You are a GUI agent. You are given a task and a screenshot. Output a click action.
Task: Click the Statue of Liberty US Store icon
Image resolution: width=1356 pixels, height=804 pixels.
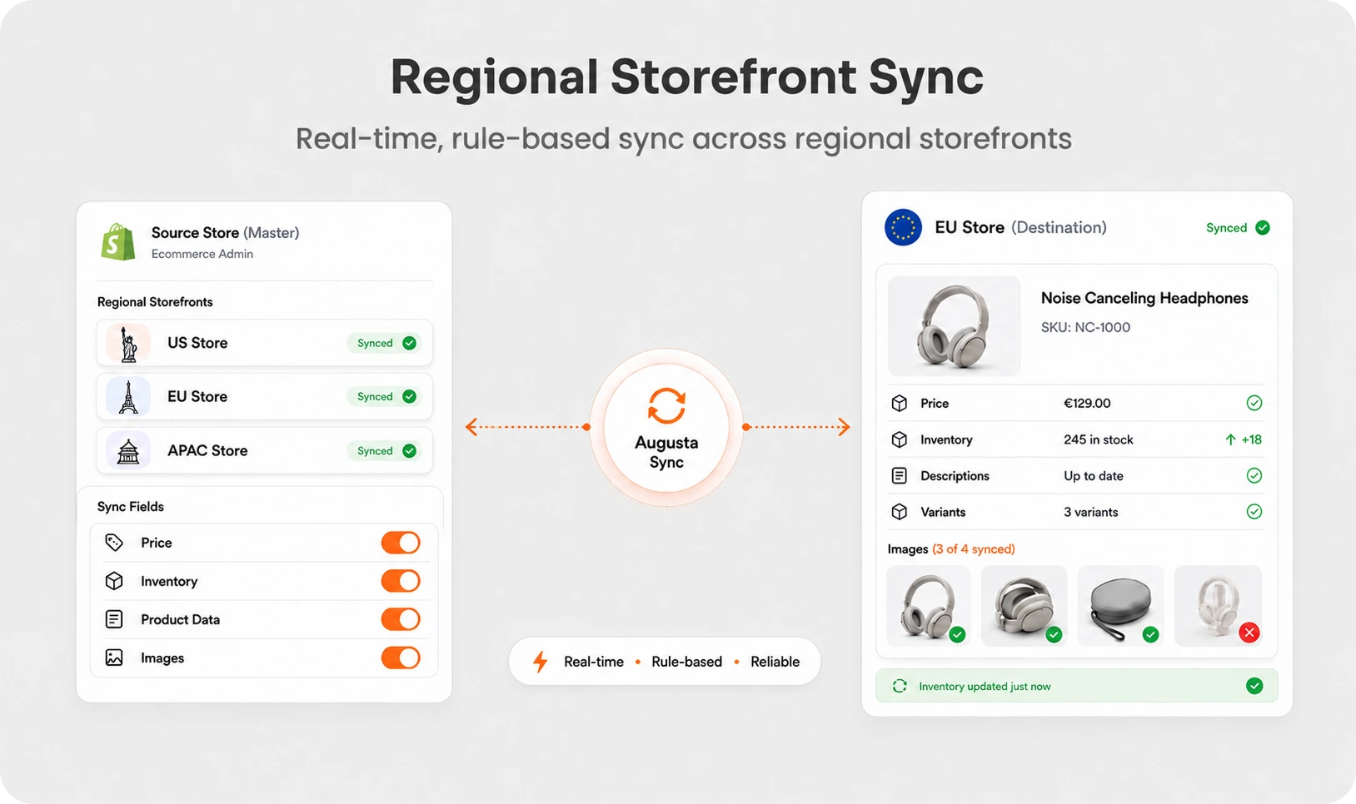[128, 343]
